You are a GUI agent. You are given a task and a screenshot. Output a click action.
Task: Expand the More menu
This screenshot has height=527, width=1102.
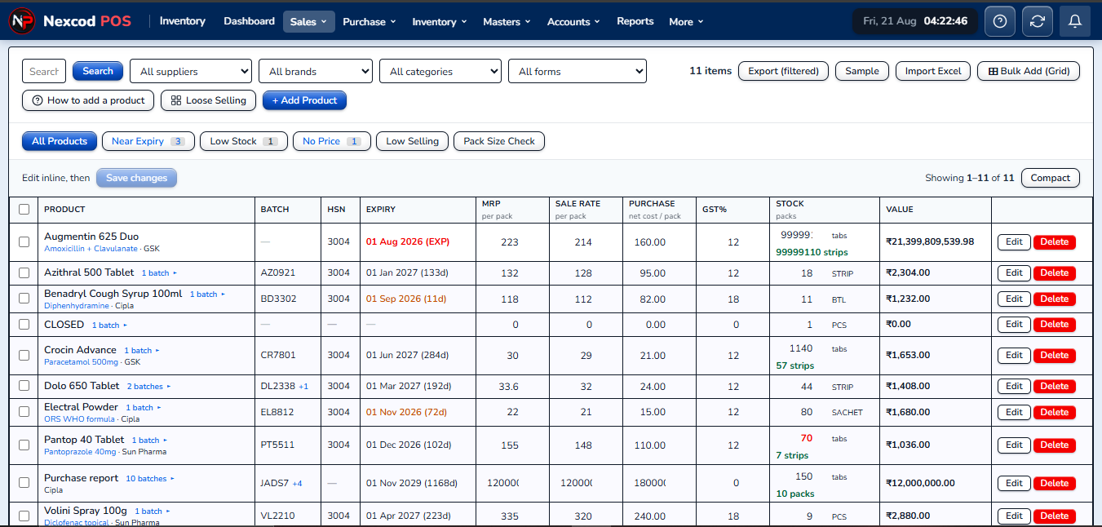686,21
